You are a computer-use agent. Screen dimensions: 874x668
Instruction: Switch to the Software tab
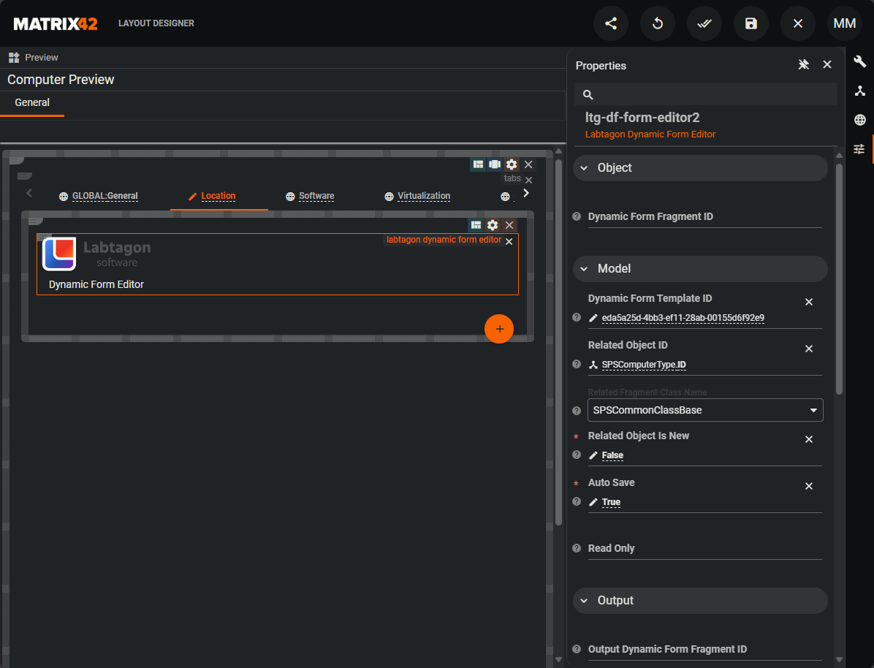316,196
